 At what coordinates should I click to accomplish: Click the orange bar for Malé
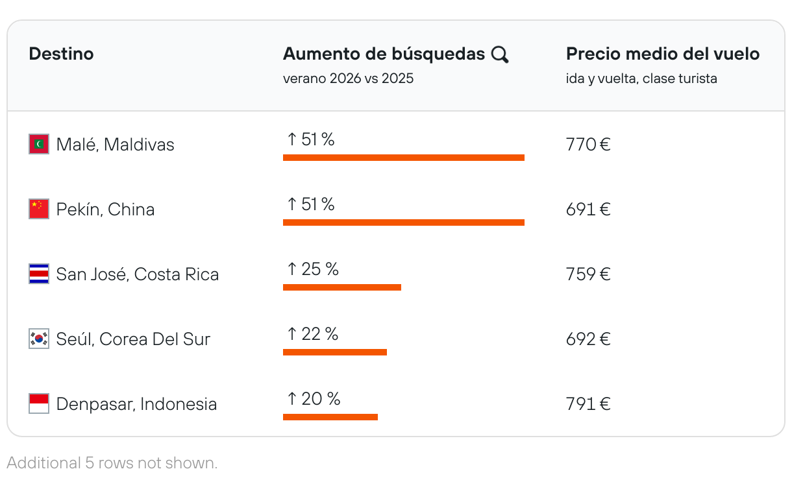tap(403, 158)
